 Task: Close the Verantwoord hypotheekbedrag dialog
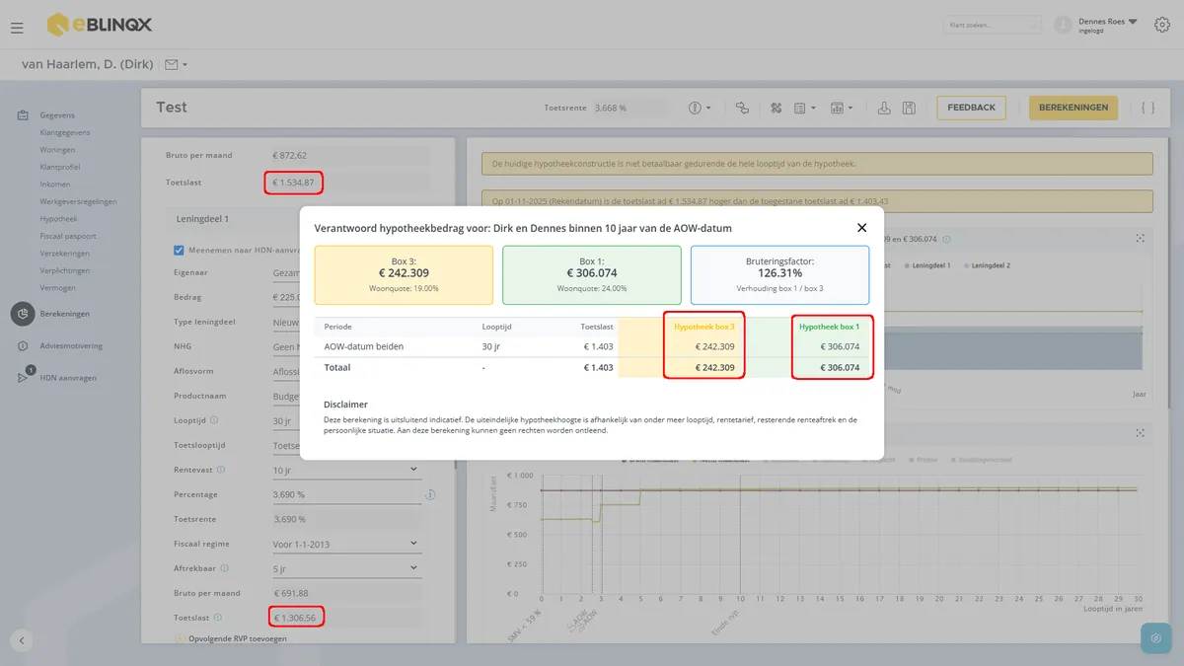pos(861,227)
